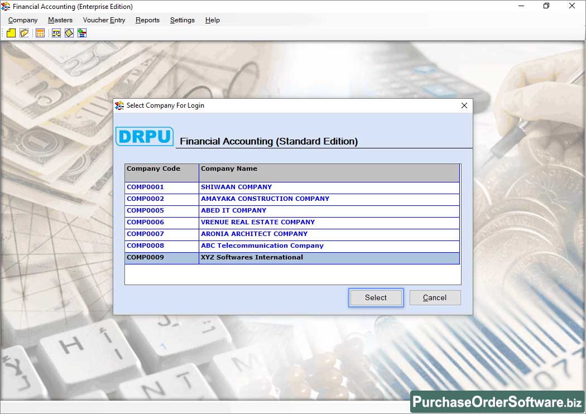The image size is (586, 414).
Task: Click the Company Name column header
Action: click(x=329, y=173)
